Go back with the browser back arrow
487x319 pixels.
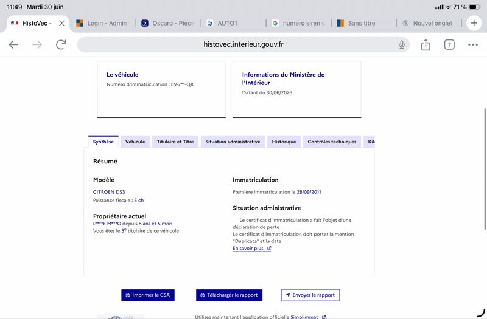[x=13, y=44]
